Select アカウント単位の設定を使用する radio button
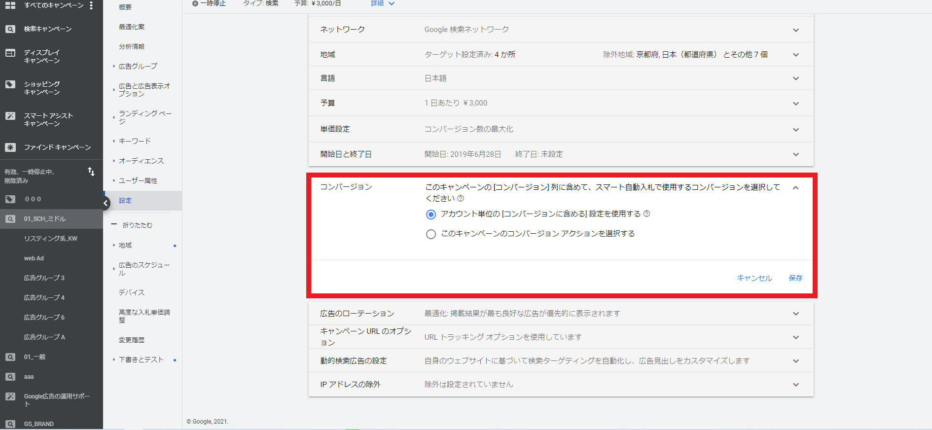The image size is (932, 430). click(431, 215)
